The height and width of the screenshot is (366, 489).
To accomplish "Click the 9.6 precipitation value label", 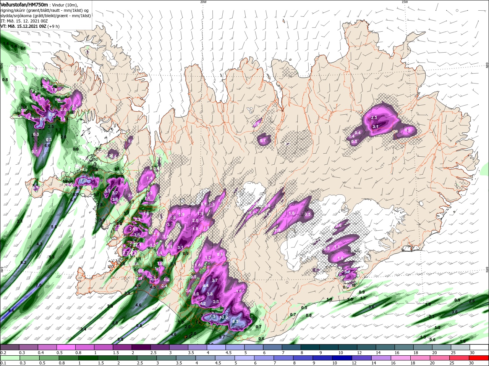I will coord(11,310).
